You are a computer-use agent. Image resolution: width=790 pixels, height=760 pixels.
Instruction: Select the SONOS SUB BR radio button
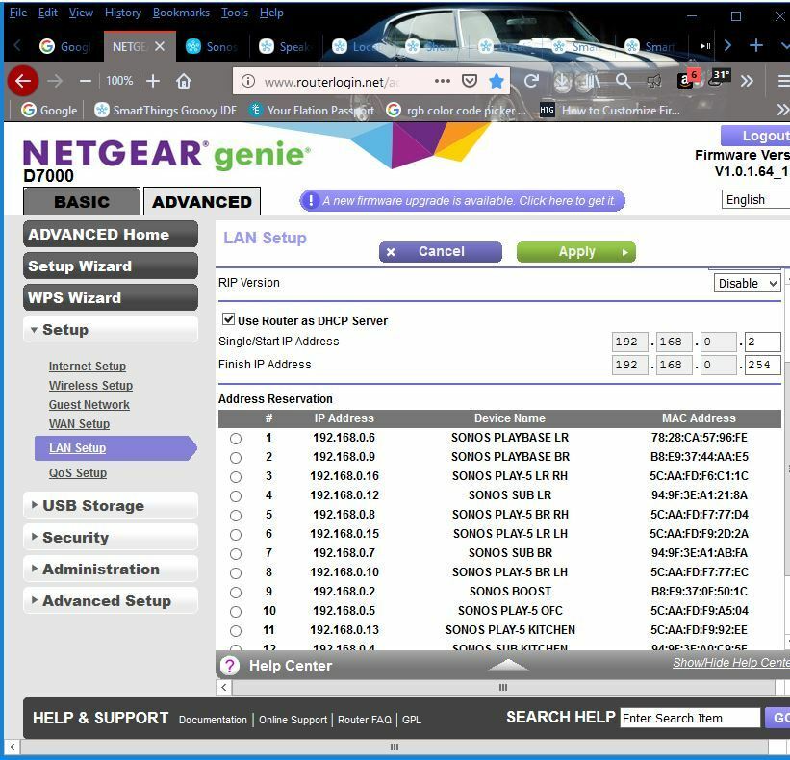click(236, 554)
